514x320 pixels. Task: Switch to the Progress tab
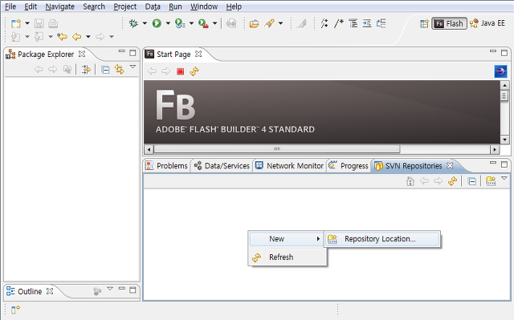click(x=349, y=166)
